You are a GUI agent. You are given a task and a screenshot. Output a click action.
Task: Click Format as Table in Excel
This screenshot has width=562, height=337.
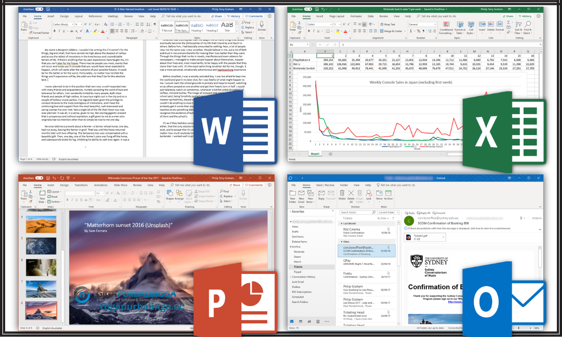pyautogui.click(x=460, y=27)
